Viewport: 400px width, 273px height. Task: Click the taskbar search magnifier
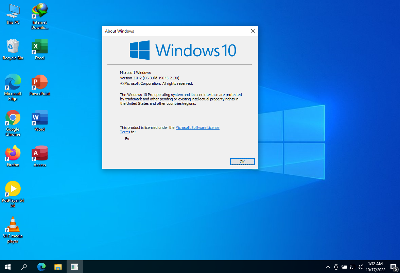[x=24, y=267]
